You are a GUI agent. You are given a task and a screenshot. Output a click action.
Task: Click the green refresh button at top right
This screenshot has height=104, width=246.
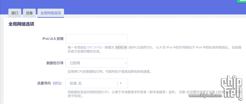tap(241, 1)
